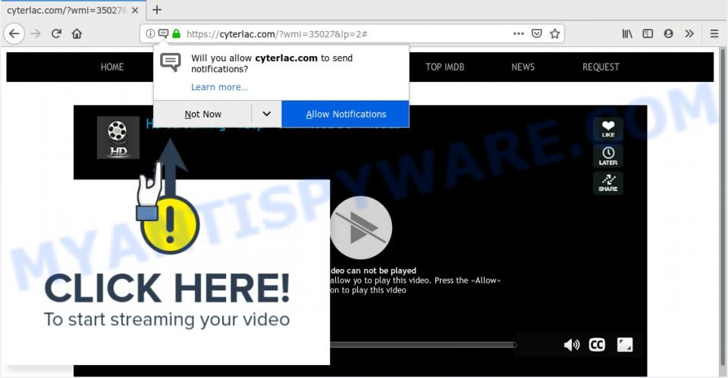Open the Library icon in toolbar
This screenshot has height=378, width=728.
[x=627, y=34]
